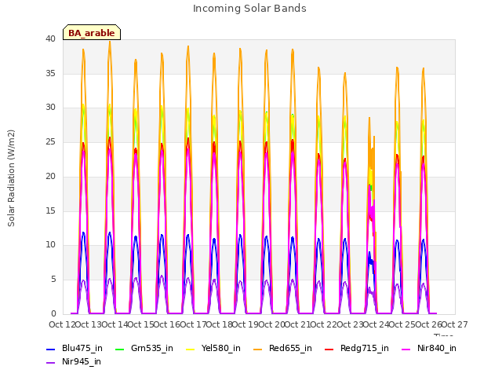Click the 40 y-axis tick label
This screenshot has width=502, height=377.
(50, 38)
